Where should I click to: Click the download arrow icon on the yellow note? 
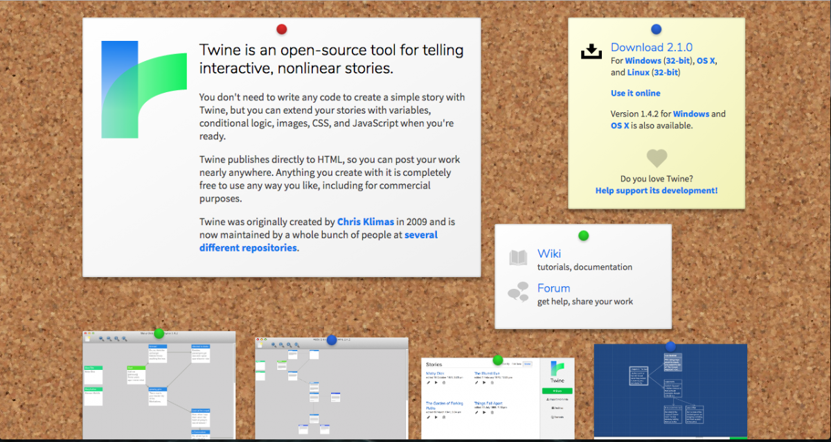591,51
